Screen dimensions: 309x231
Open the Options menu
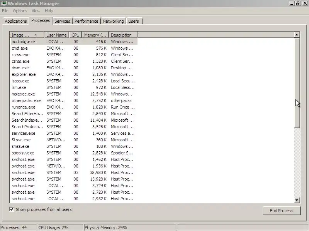coord(20,11)
